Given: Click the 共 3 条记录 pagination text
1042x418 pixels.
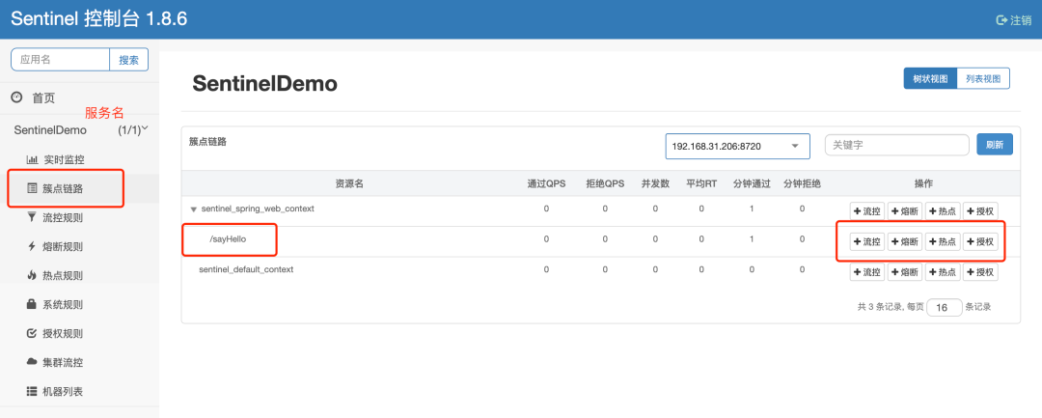Looking at the screenshot, I should pyautogui.click(x=881, y=307).
